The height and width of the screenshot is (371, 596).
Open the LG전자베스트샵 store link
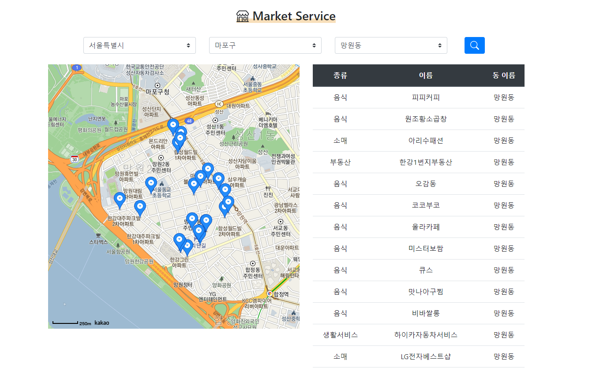tap(425, 356)
